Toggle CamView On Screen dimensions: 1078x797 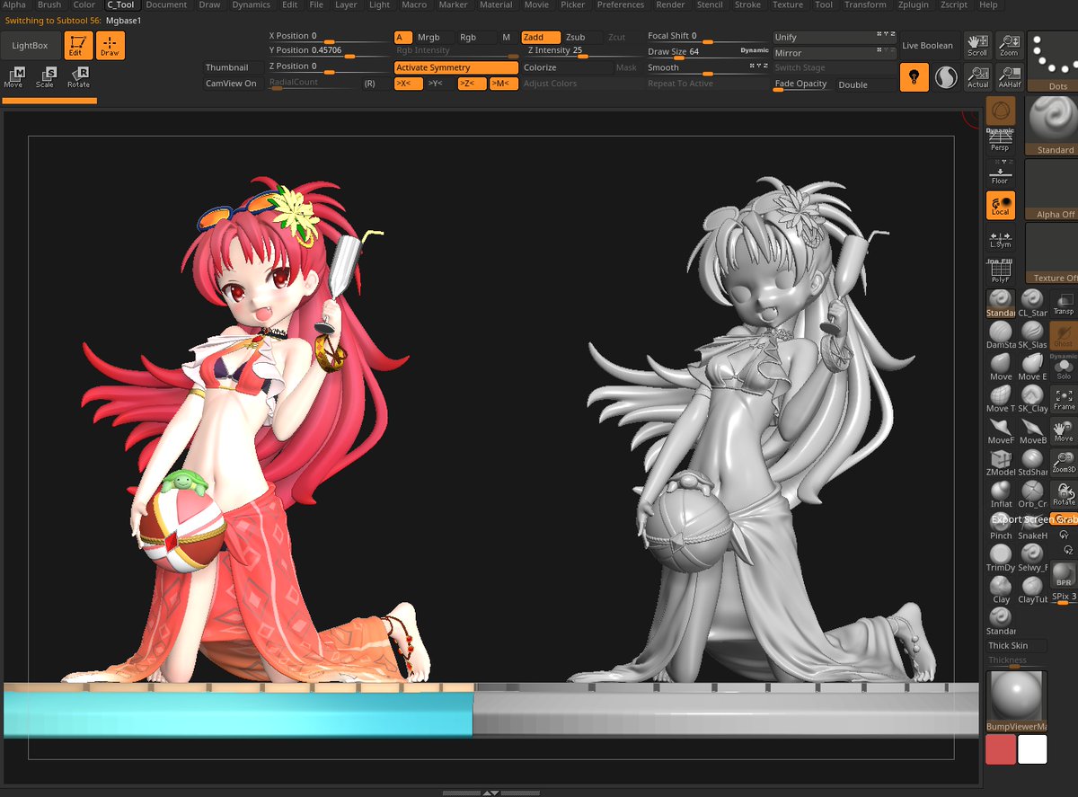233,84
